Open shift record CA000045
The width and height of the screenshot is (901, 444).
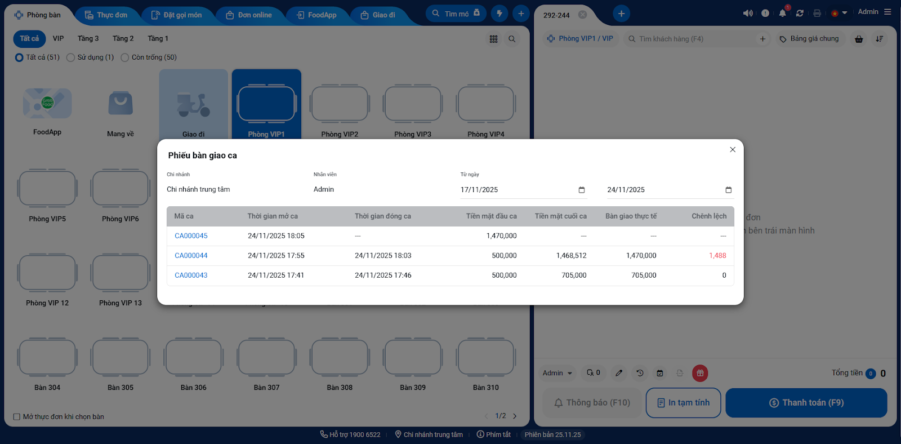tap(191, 236)
